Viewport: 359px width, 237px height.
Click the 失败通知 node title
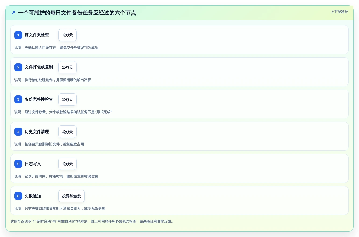point(33,196)
